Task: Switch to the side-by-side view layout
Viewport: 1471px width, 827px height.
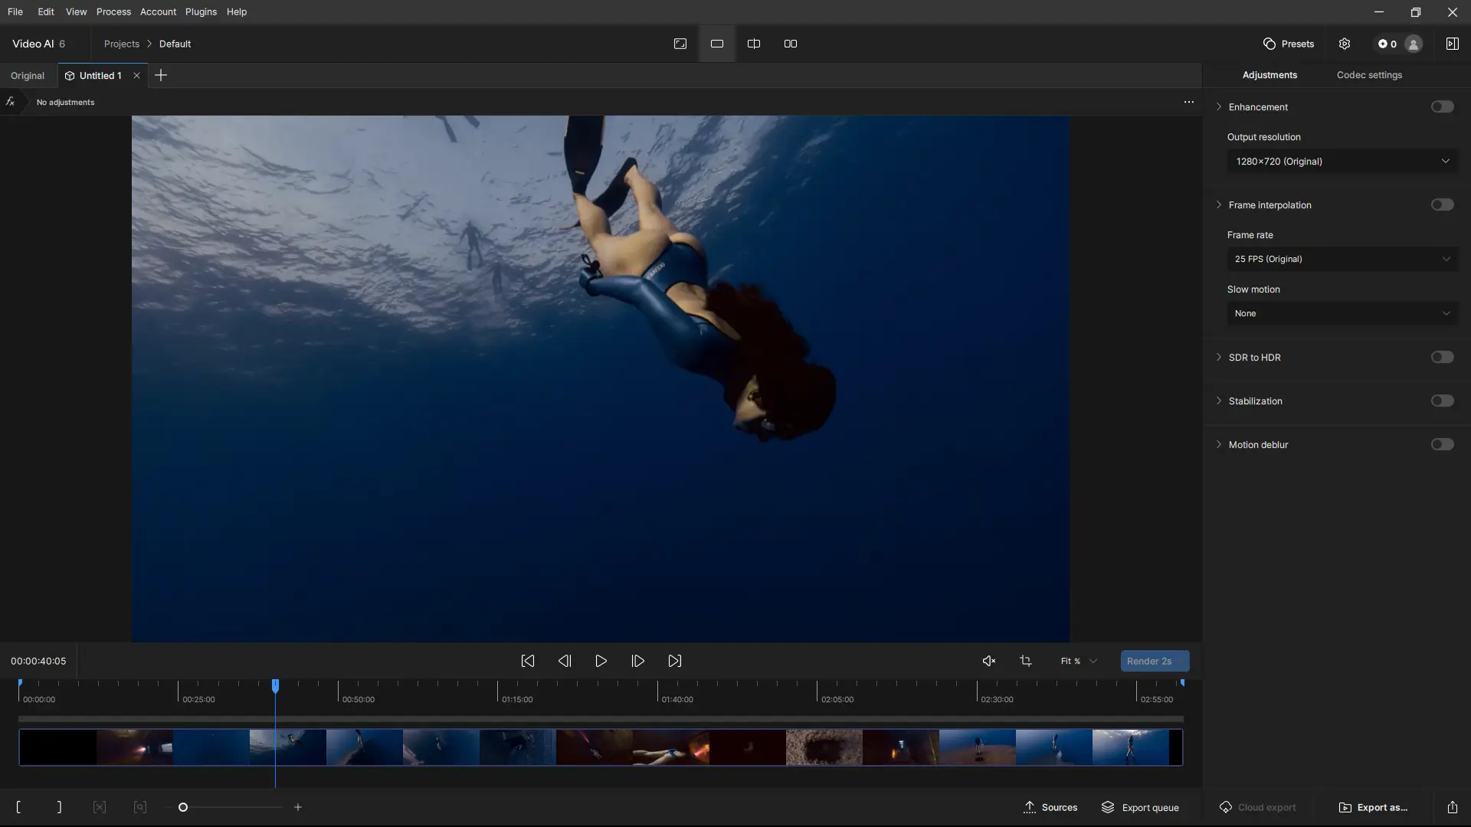Action: point(791,44)
